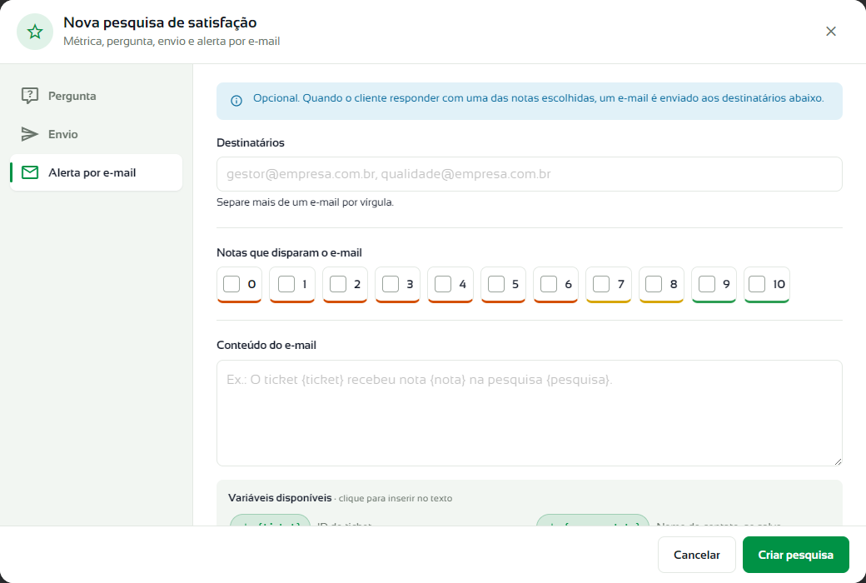866x583 pixels.
Task: Click the 'Notas que disparam o e-mail' label
Action: pos(289,252)
